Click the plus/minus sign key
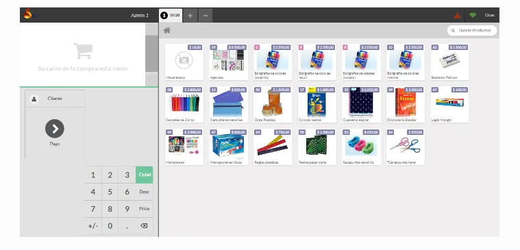Image resolution: width=520 pixels, height=250 pixels. tap(93, 226)
